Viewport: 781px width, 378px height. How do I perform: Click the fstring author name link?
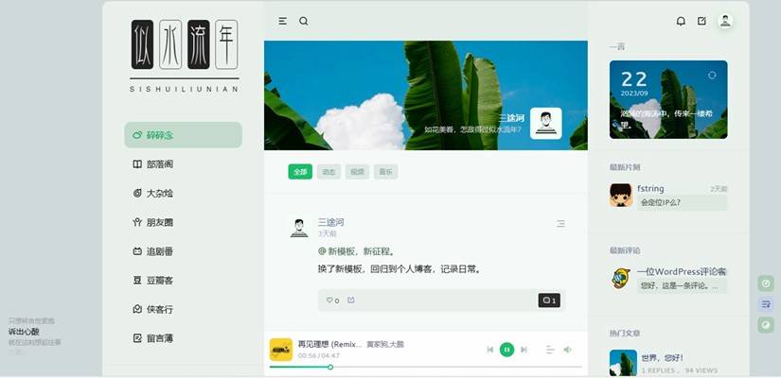coord(650,189)
